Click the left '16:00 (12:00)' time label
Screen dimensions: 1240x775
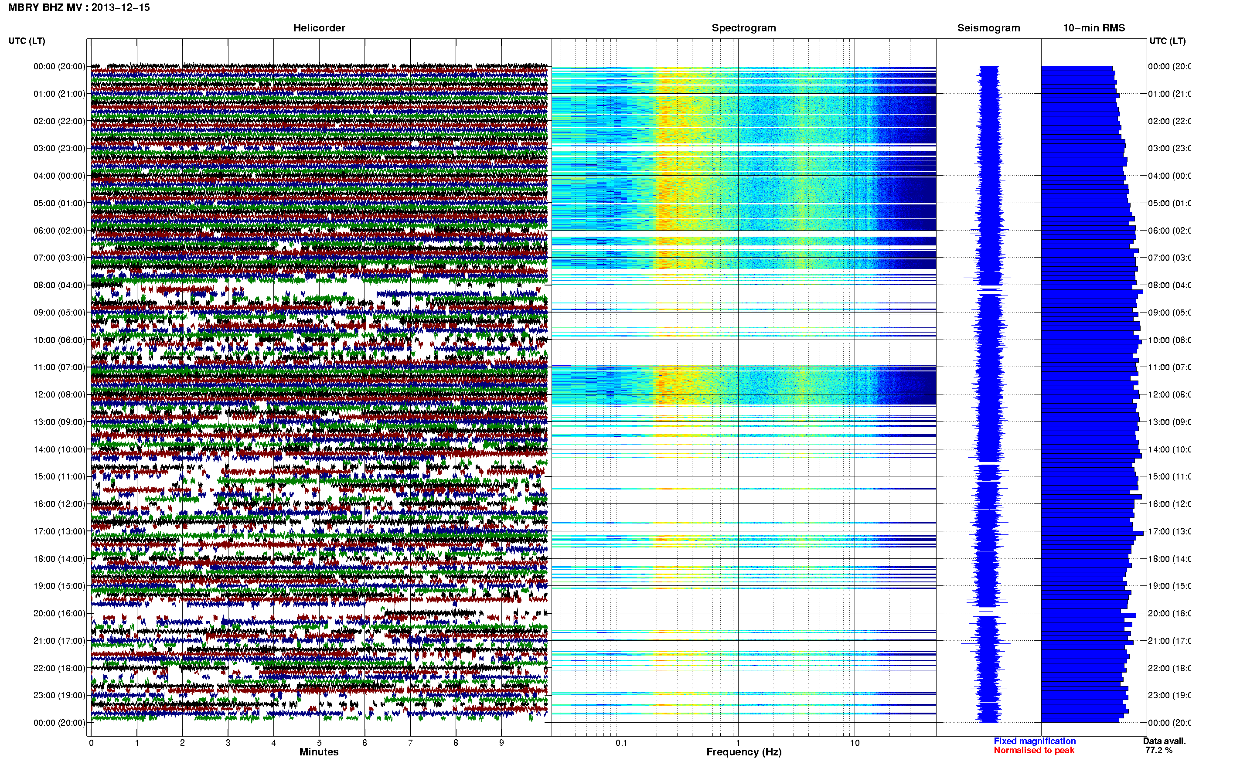coord(59,504)
